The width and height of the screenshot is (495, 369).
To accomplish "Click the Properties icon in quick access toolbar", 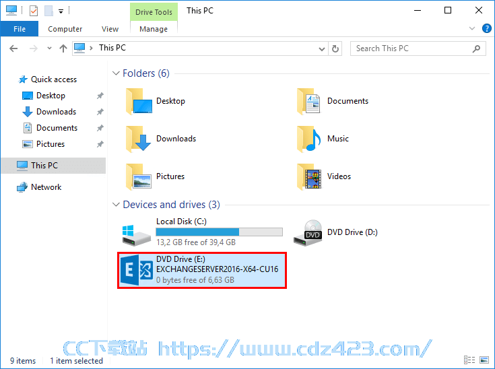I will pyautogui.click(x=34, y=11).
